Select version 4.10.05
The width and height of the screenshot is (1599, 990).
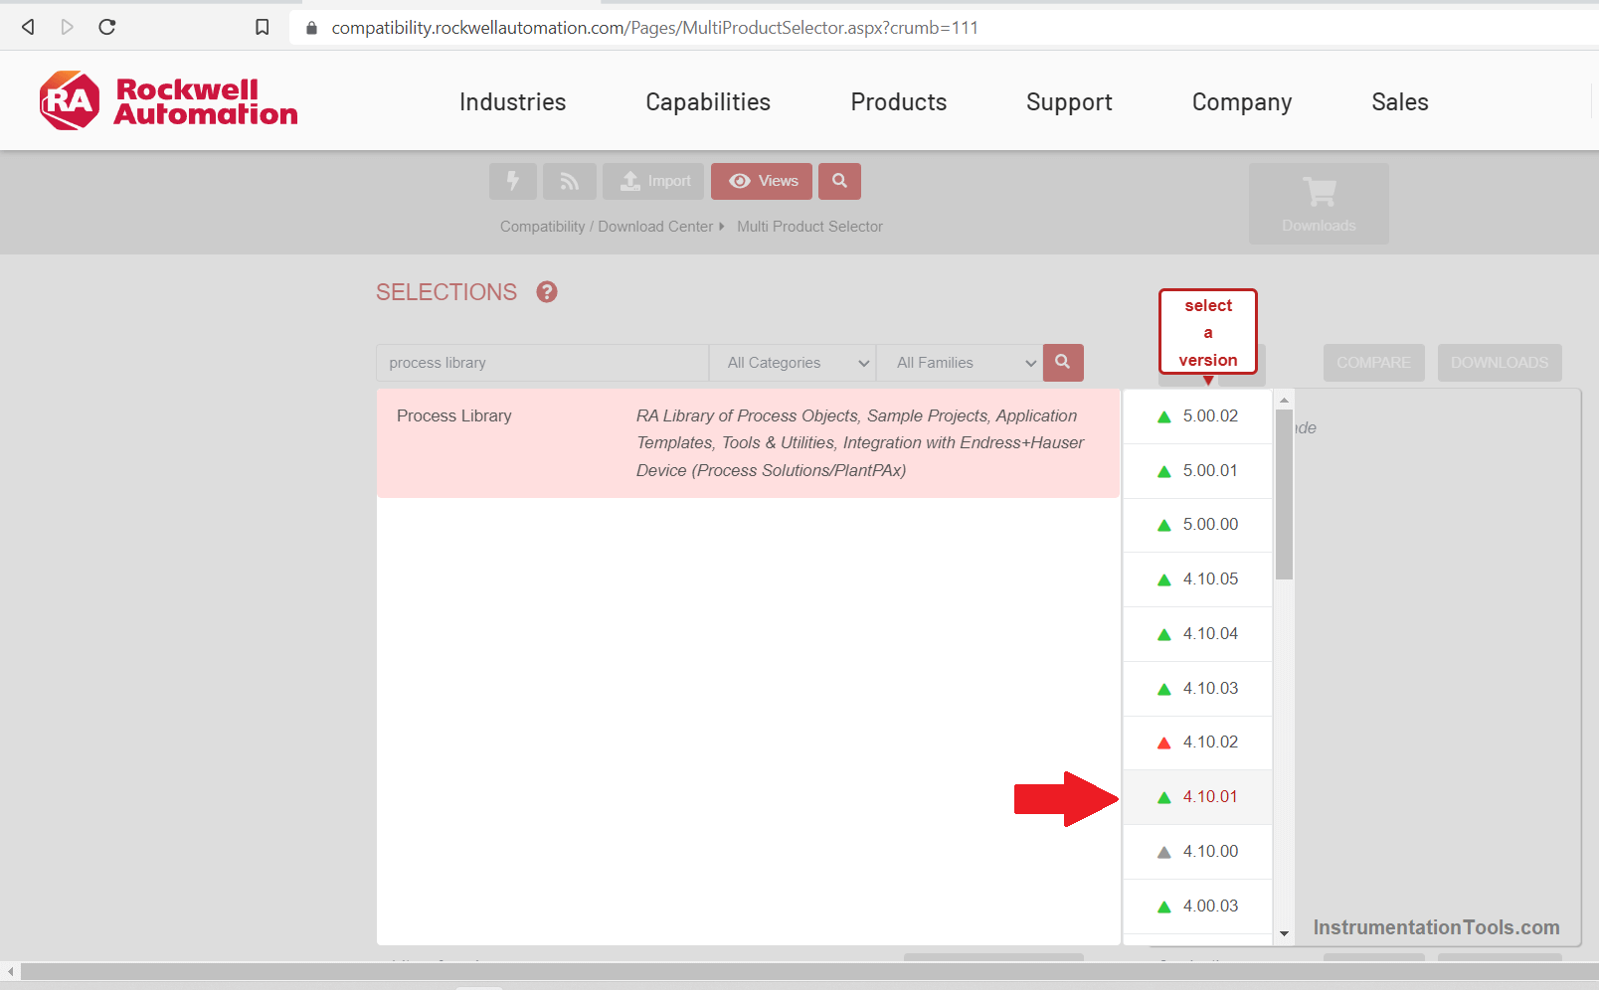pyautogui.click(x=1197, y=579)
